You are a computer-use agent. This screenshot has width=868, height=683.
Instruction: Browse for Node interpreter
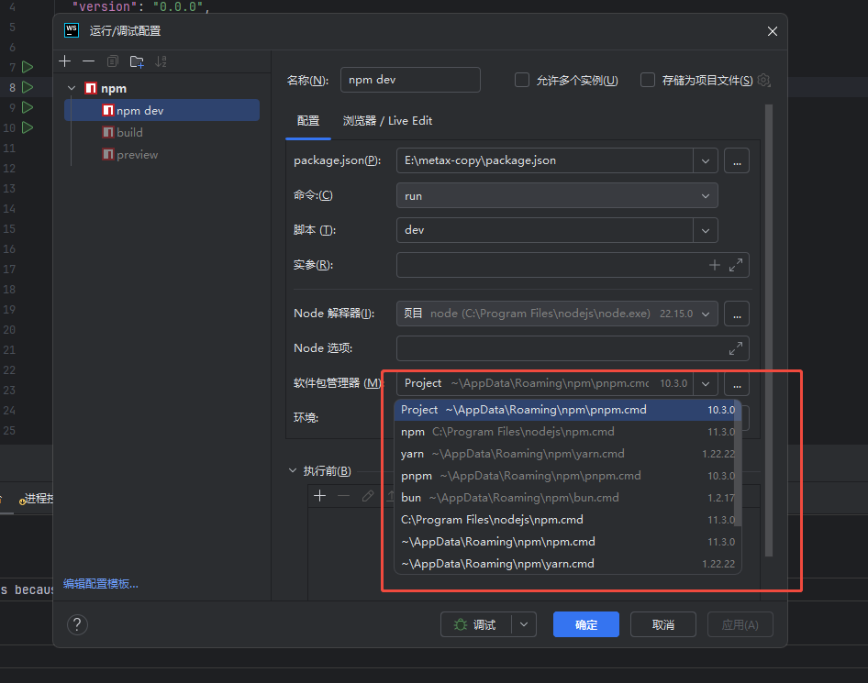coord(737,314)
